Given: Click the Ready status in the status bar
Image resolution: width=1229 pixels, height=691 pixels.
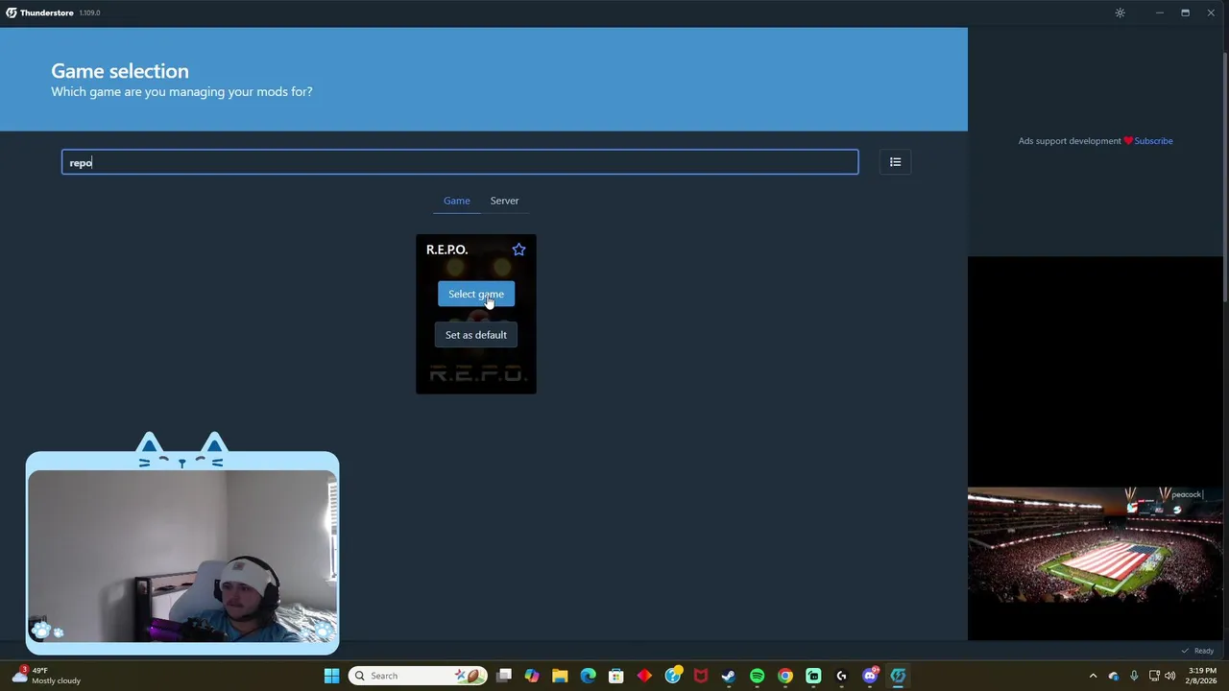Looking at the screenshot, I should coord(1197,651).
